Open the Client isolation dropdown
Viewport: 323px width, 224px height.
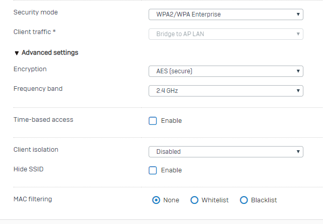click(x=225, y=152)
